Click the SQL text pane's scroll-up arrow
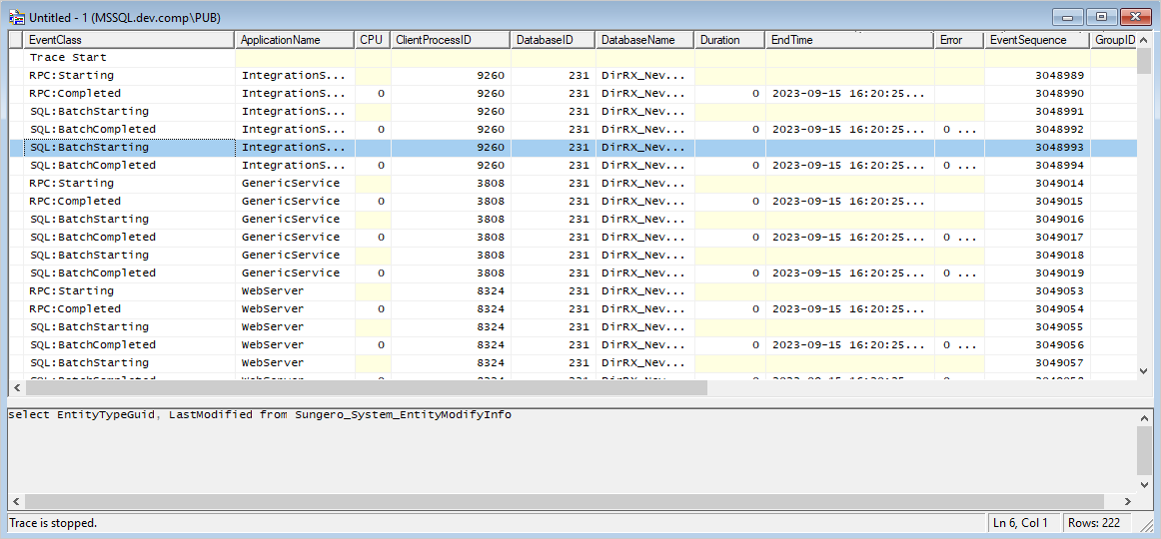This screenshot has width=1161, height=539. click(1144, 416)
